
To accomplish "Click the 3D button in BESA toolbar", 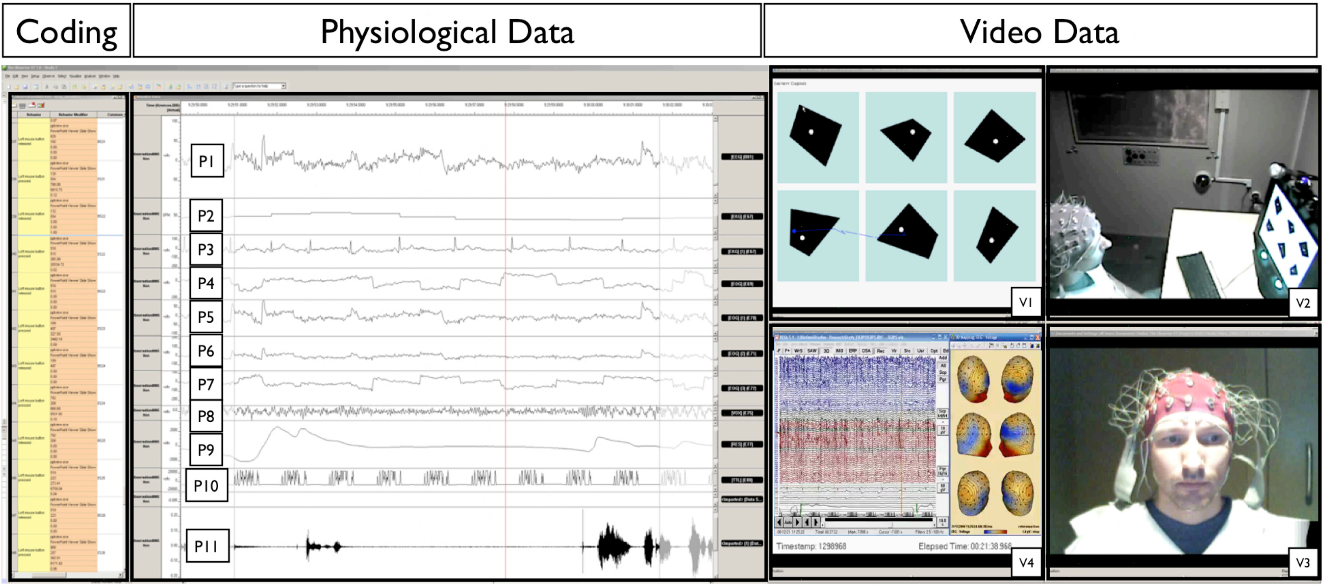I will [826, 351].
